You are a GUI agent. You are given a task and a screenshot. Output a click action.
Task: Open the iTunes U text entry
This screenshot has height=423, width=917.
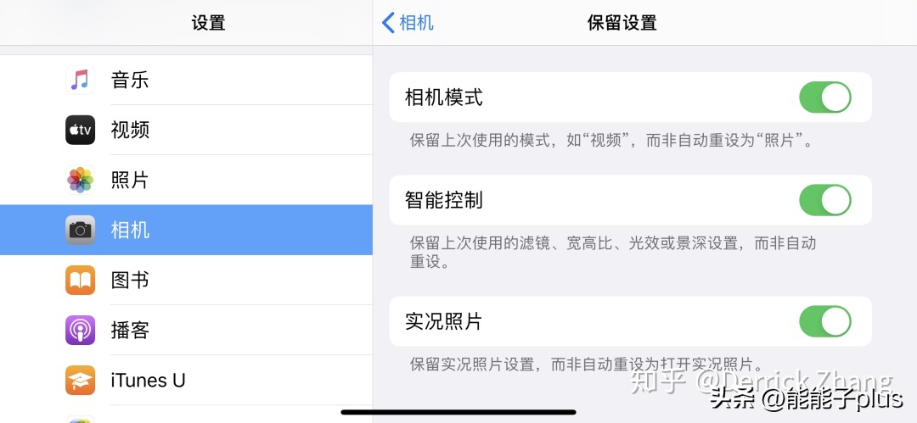[x=148, y=381]
